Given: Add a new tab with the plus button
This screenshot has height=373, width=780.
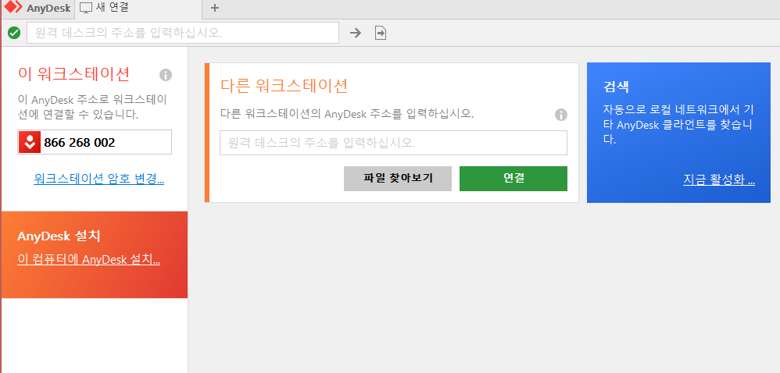Looking at the screenshot, I should [x=215, y=8].
